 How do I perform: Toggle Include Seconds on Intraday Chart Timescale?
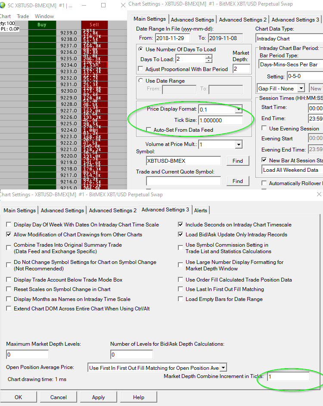pos(180,224)
